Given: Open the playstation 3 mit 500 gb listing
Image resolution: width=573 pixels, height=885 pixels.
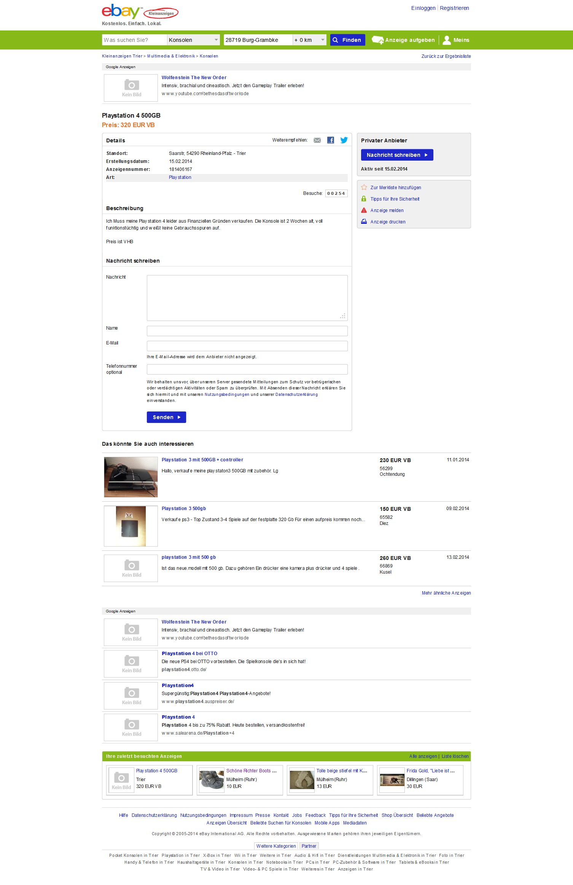Looking at the screenshot, I should point(189,557).
